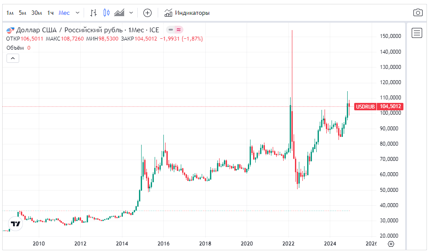
Task: Toggle the pink approximate-data indicator badge
Action: point(179,30)
